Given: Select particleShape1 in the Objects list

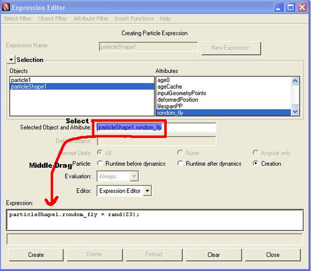Looking at the screenshot, I should click(82, 87).
